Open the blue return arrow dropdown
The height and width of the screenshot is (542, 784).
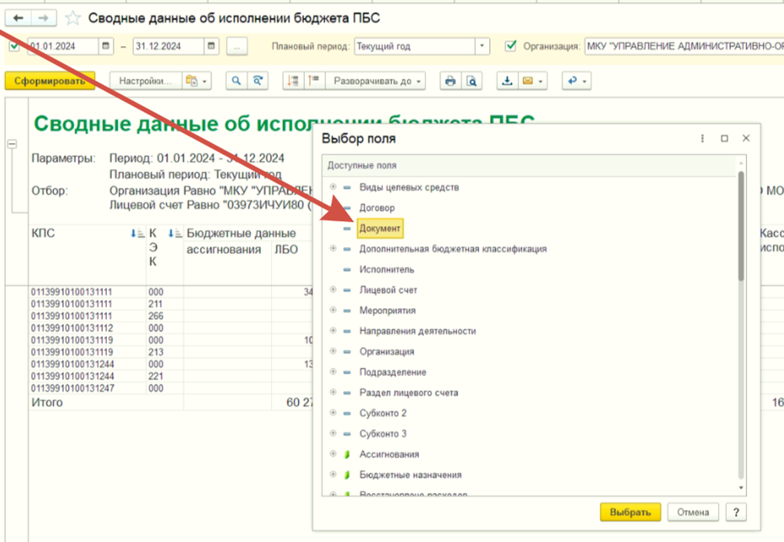pos(577,81)
